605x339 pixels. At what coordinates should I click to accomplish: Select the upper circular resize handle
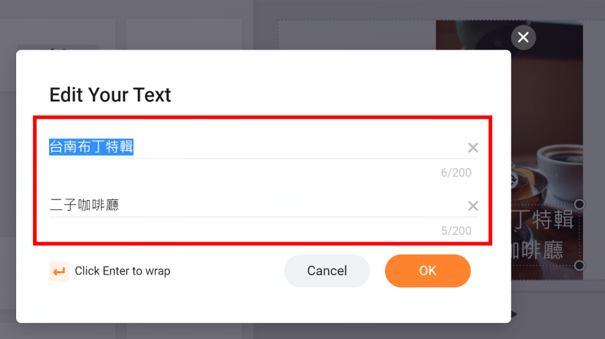[x=579, y=204]
